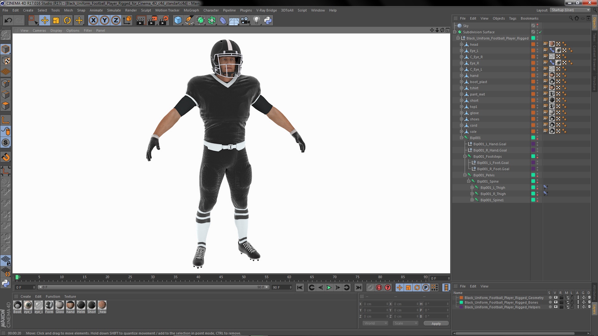Click frame 45 on timeline ruler
This screenshot has width=598, height=336.
point(221,277)
